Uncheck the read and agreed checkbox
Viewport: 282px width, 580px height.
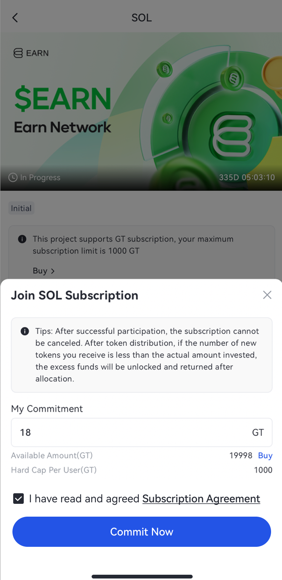[x=18, y=499]
